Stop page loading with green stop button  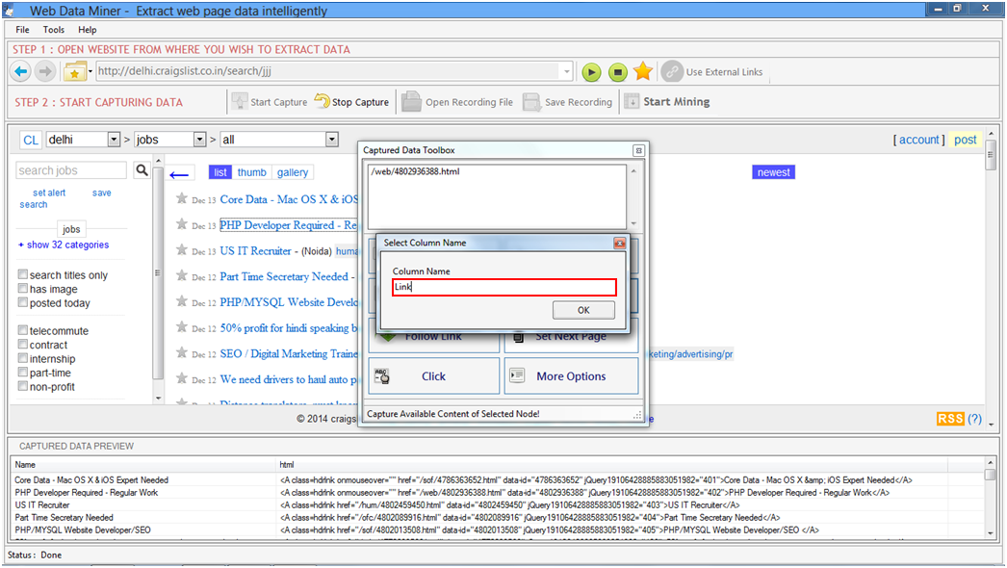pyautogui.click(x=617, y=72)
